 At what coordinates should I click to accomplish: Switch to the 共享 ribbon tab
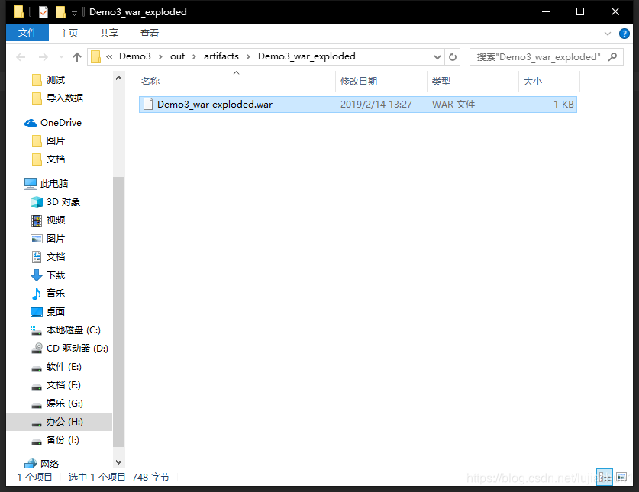tap(109, 33)
